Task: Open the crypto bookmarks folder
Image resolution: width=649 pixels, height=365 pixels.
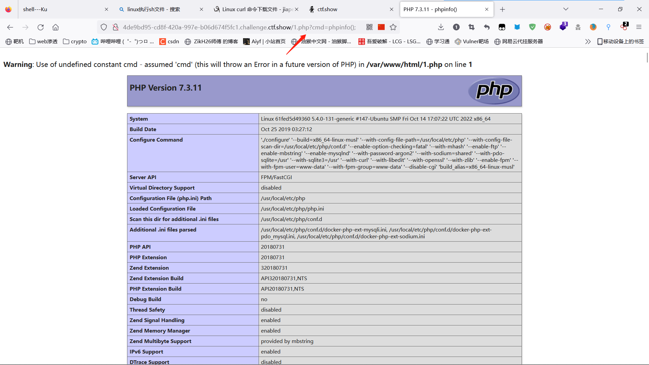Action: point(75,41)
